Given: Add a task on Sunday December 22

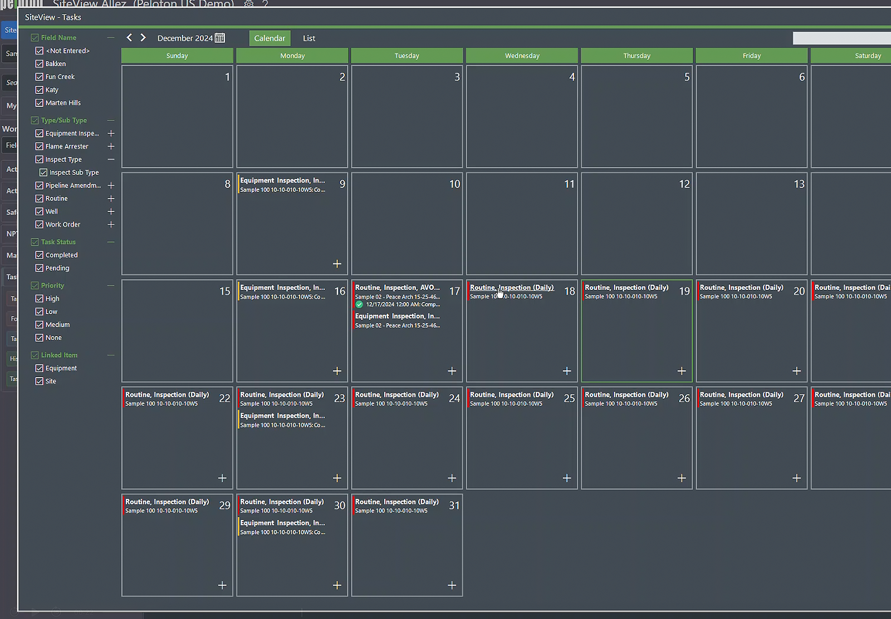Looking at the screenshot, I should 222,478.
